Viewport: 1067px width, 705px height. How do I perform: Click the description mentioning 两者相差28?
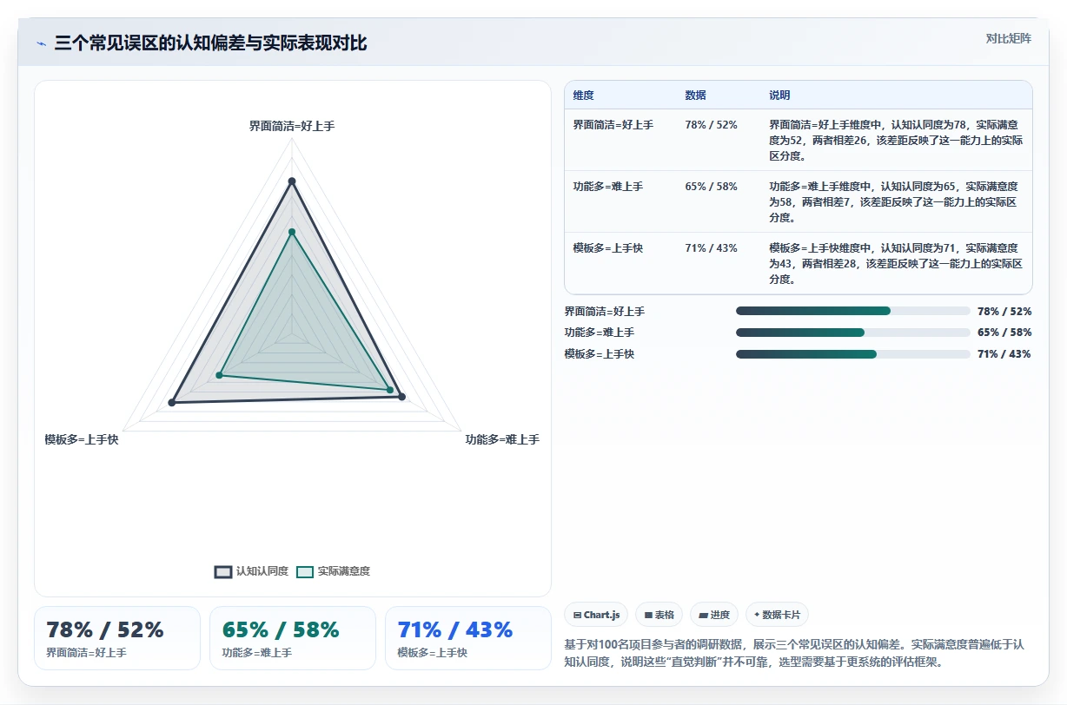tap(896, 264)
